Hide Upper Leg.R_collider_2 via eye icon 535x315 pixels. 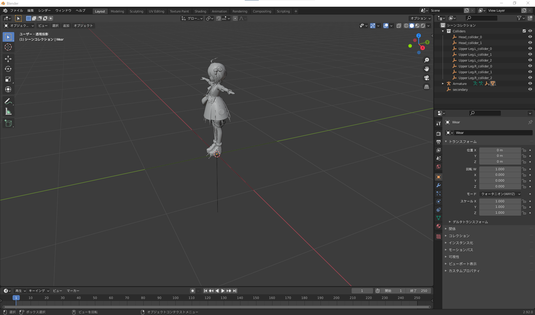coord(530,78)
